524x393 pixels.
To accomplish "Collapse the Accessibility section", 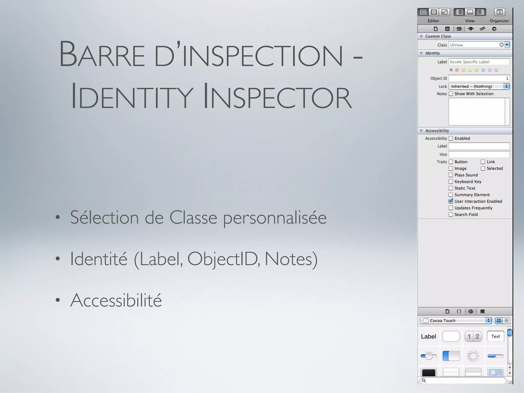I will [x=421, y=131].
